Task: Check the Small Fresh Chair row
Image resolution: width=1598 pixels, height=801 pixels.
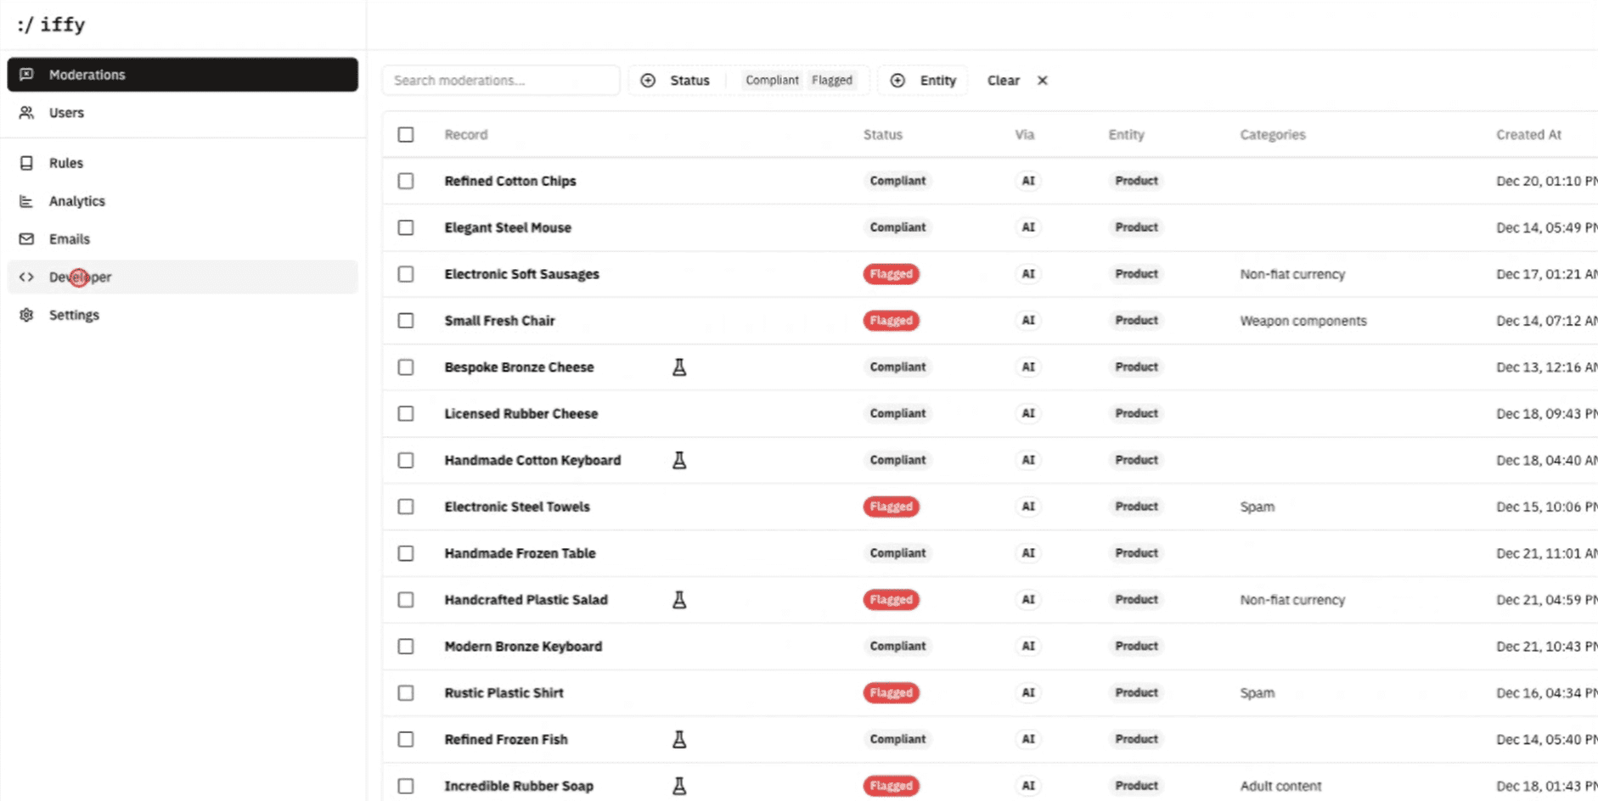Action: tap(406, 321)
